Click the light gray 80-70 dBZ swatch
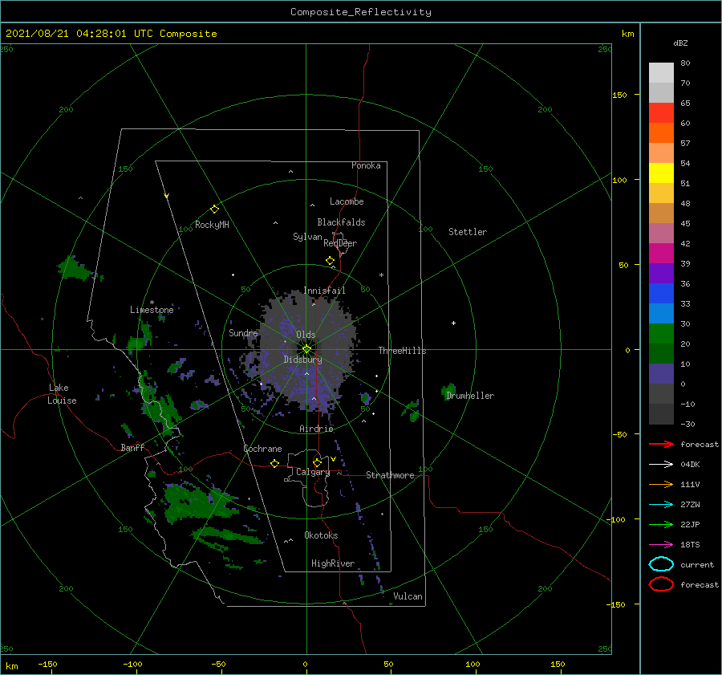This screenshot has width=722, height=675. coord(661,73)
